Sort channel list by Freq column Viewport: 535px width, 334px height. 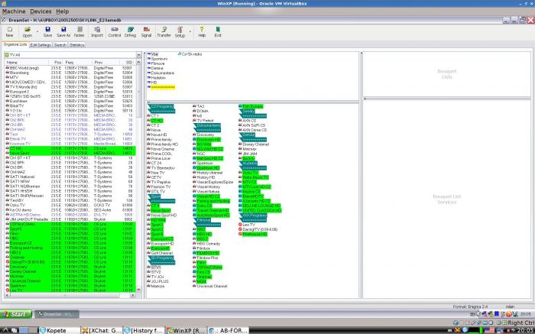[78, 63]
